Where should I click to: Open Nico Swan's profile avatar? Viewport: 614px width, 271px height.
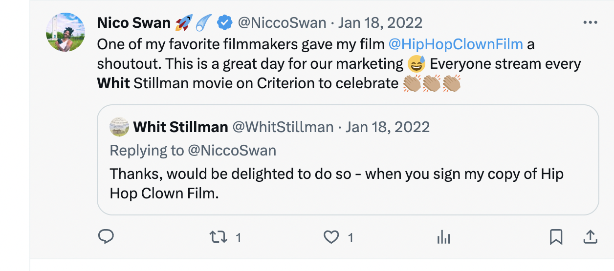(x=66, y=32)
